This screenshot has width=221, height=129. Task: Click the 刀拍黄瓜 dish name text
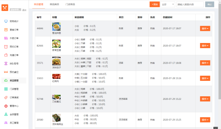pos(57,101)
